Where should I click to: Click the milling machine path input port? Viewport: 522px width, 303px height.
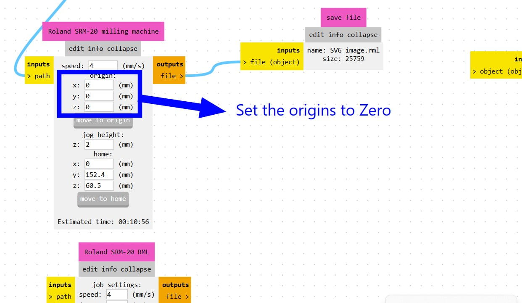(39, 76)
